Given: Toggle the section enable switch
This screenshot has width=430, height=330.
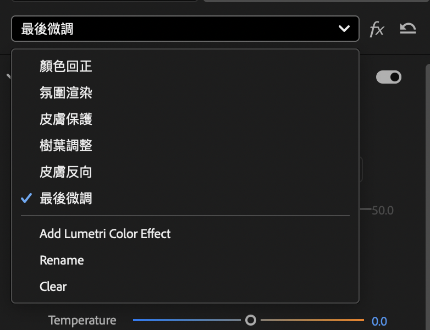Looking at the screenshot, I should (389, 77).
